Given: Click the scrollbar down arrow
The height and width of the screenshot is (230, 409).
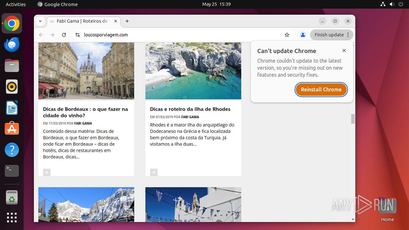Looking at the screenshot, I should click(x=353, y=219).
